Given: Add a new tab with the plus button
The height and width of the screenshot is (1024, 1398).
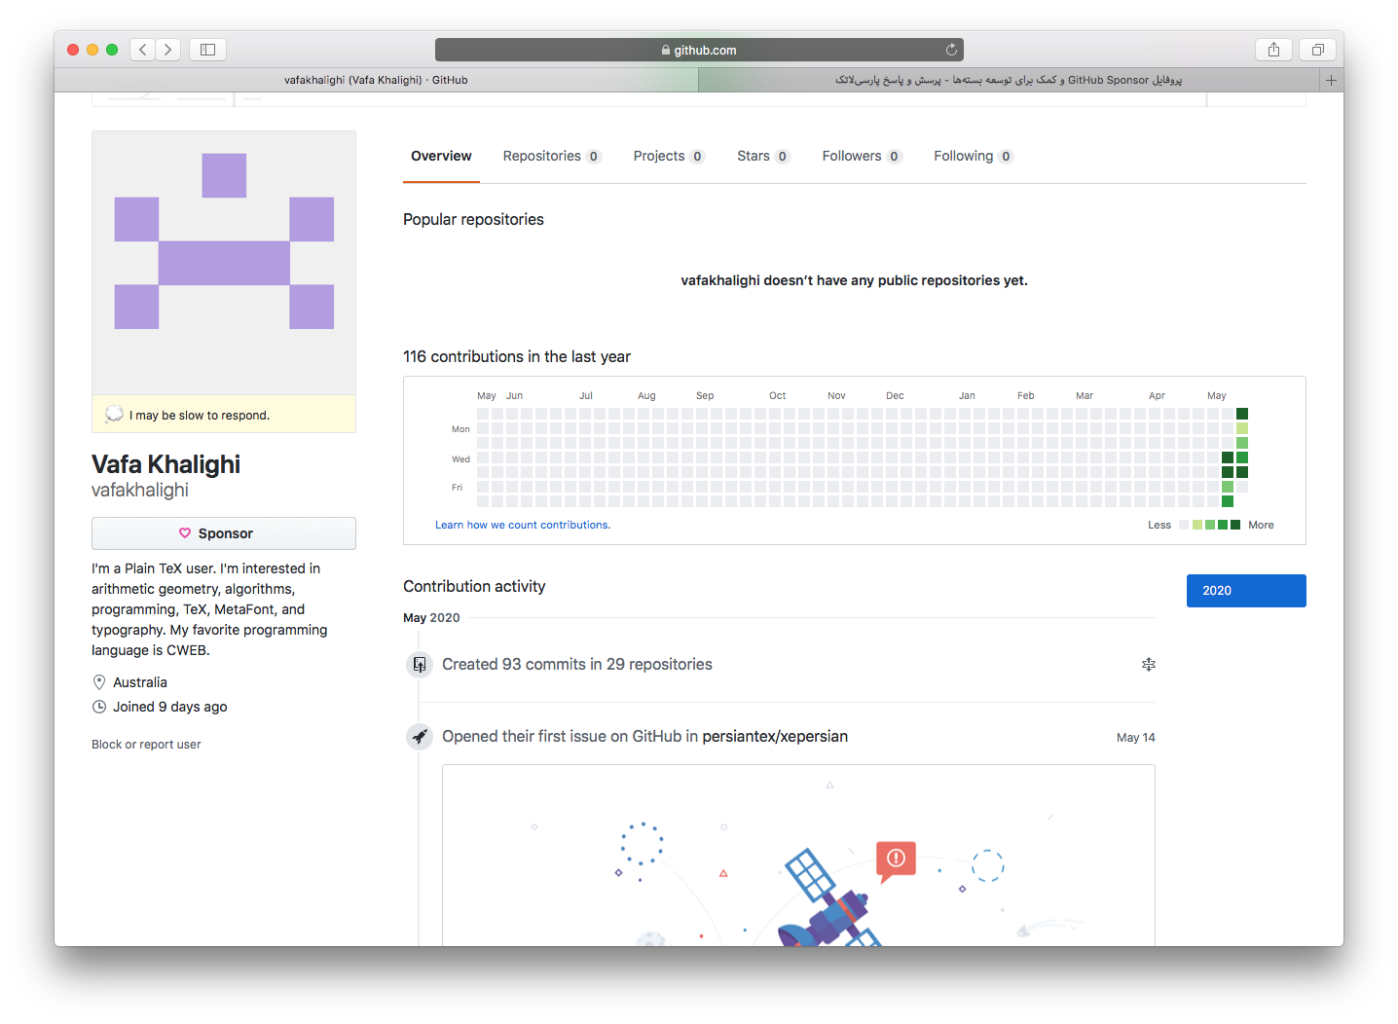Looking at the screenshot, I should point(1331,80).
